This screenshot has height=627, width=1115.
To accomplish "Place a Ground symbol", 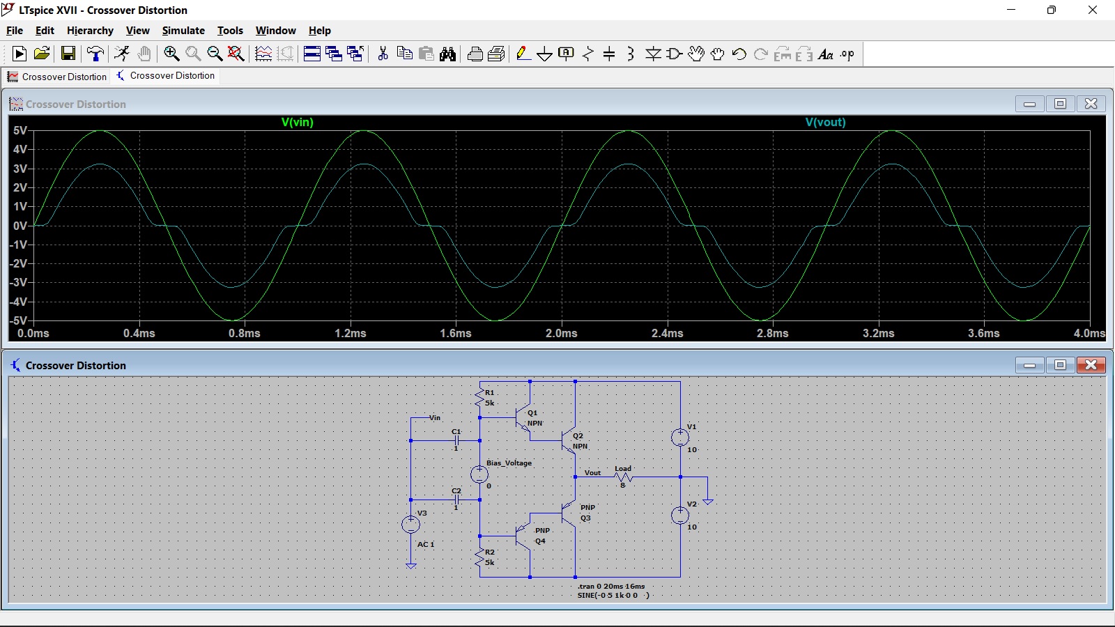I will coord(545,54).
